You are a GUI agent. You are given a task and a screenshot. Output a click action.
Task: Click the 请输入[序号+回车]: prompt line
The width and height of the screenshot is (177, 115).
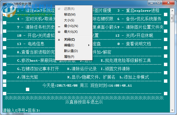tap(21, 110)
